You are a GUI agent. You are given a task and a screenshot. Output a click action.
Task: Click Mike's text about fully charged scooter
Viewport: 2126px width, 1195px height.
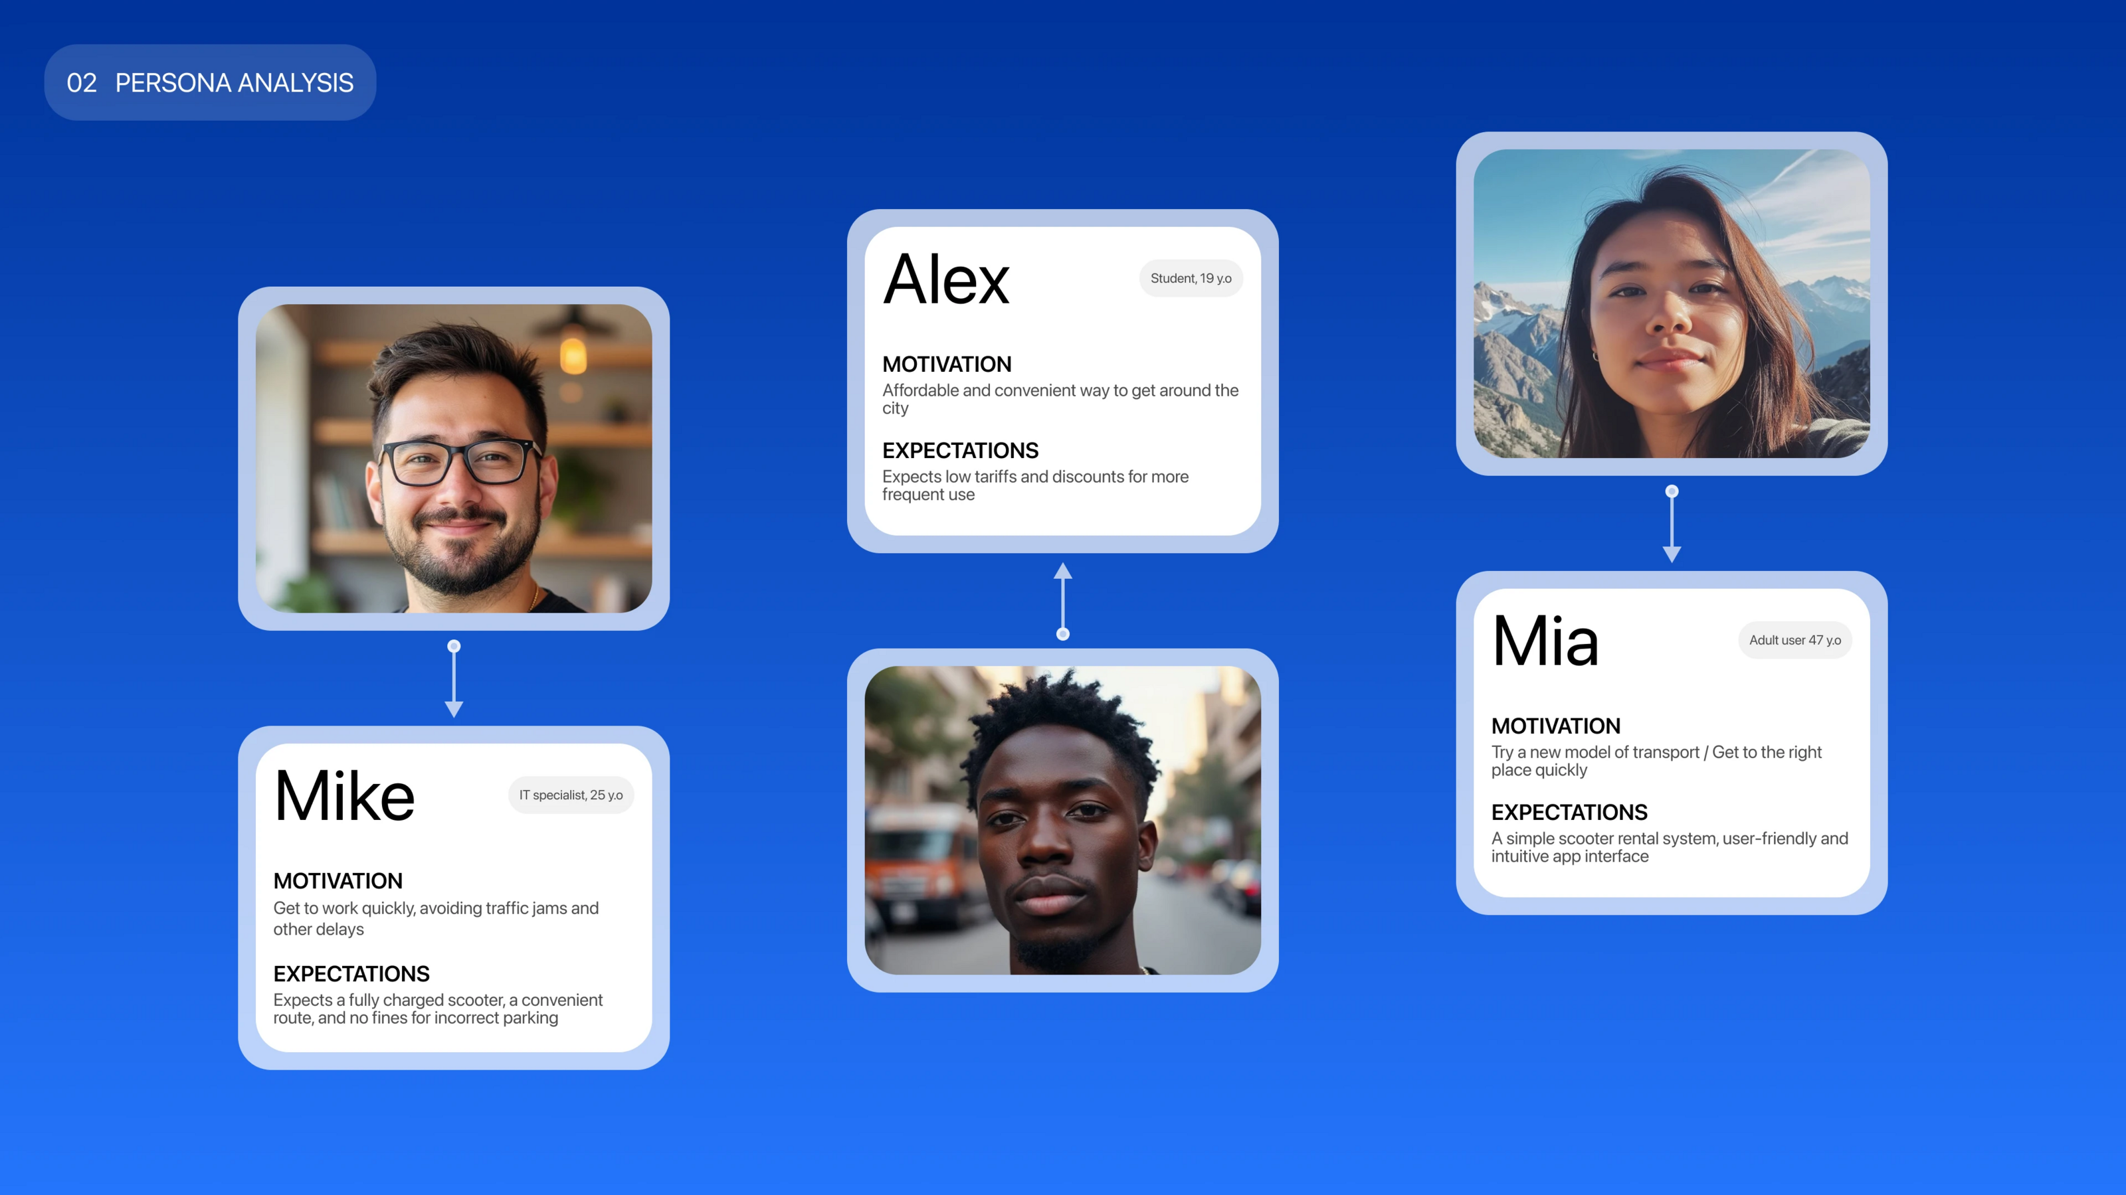tap(437, 1008)
